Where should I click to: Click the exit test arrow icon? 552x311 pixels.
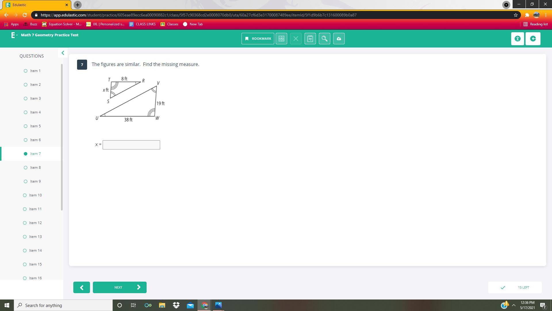[533, 39]
